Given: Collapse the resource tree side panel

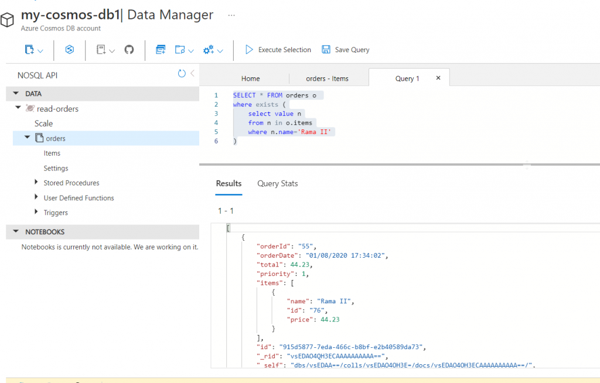Looking at the screenshot, I should 192,74.
